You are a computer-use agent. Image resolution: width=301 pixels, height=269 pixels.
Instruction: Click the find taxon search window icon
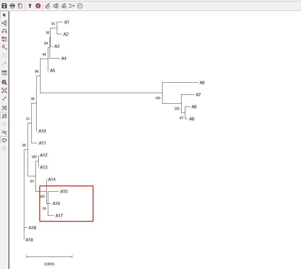4,73
